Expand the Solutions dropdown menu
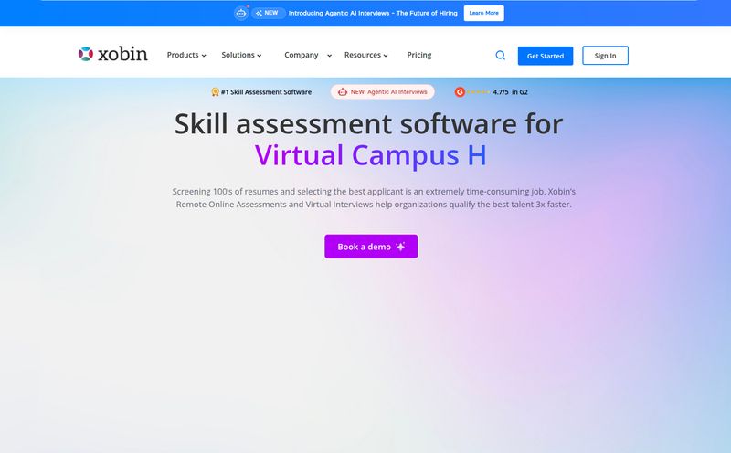 tap(241, 55)
